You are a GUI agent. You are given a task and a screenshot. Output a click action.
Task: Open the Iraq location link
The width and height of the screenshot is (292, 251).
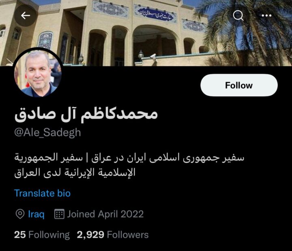click(x=36, y=214)
